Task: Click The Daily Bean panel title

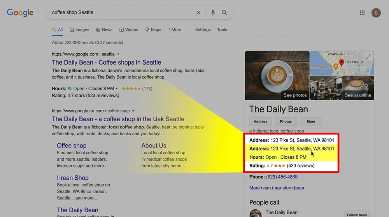Action: pos(279,109)
